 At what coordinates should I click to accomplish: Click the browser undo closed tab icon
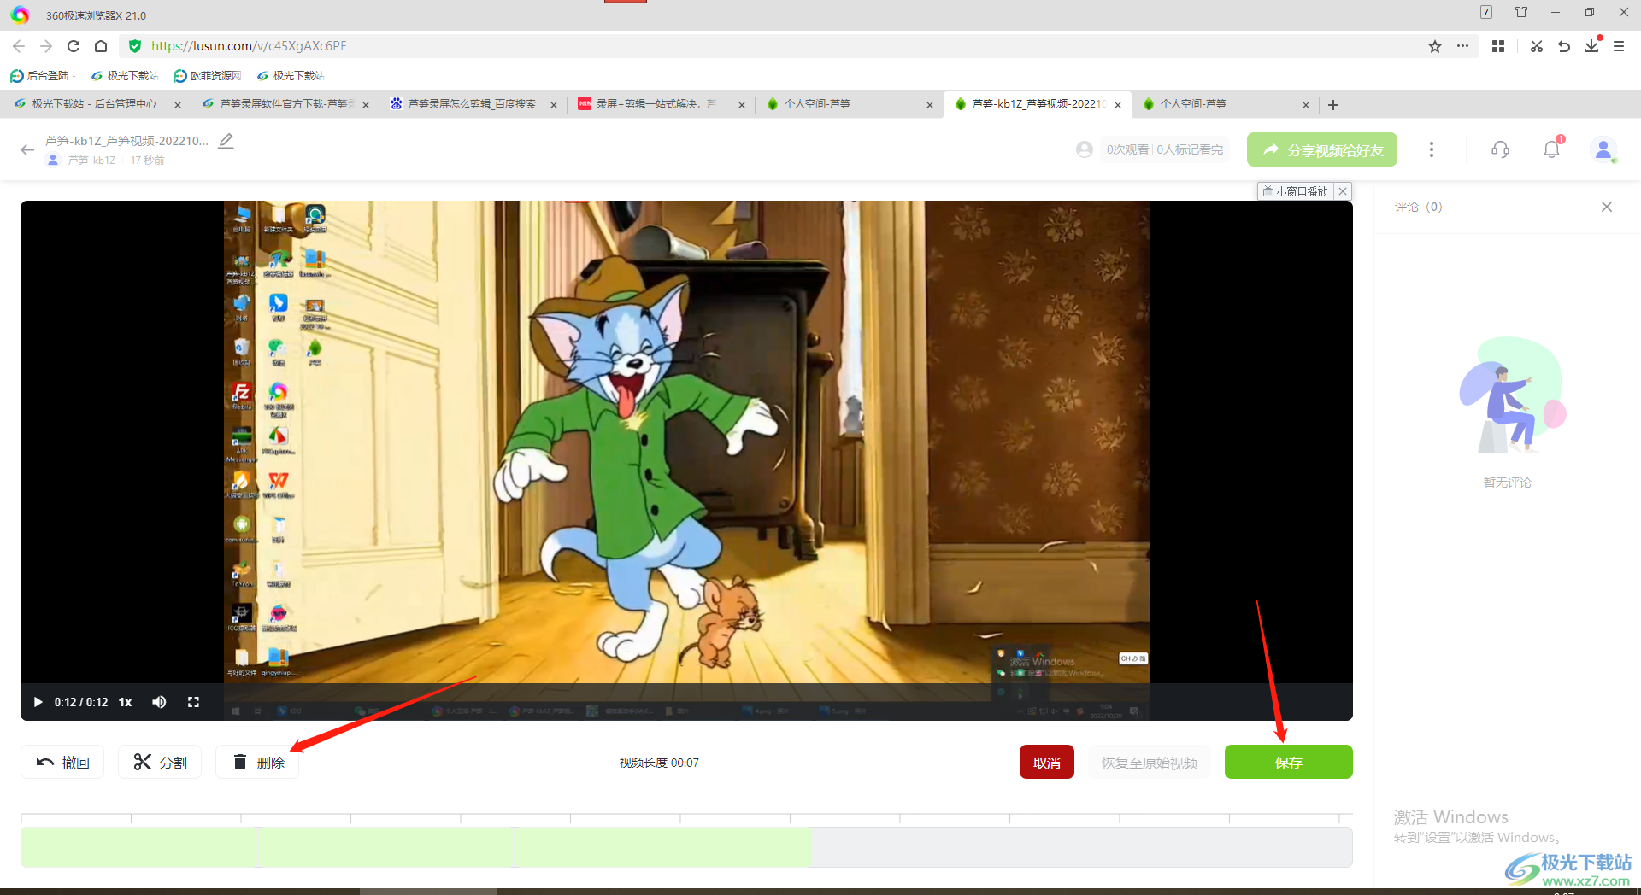pyautogui.click(x=1564, y=46)
